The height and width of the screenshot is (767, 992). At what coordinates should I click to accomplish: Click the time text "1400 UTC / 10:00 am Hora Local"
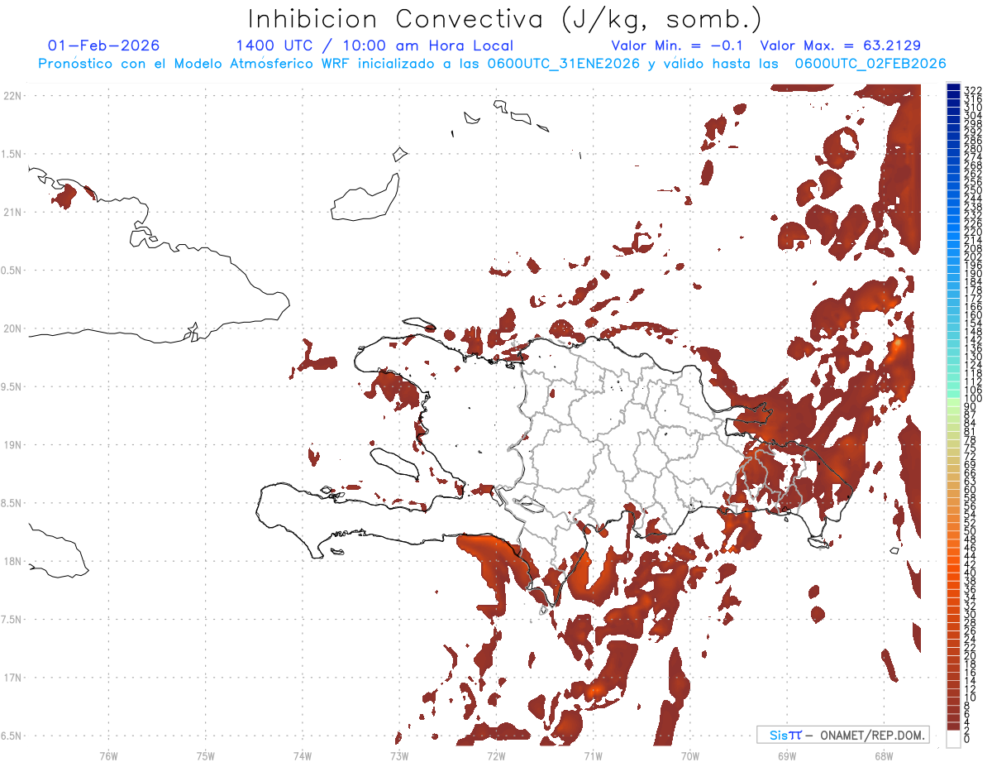point(374,46)
